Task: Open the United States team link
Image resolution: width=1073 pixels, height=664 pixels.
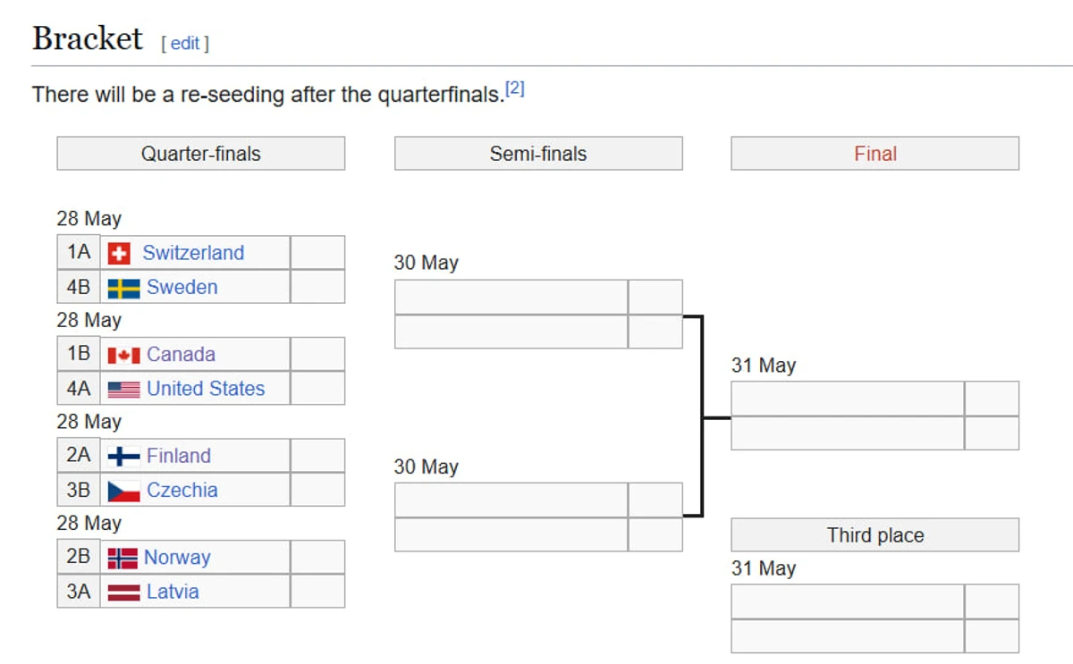Action: 206,389
